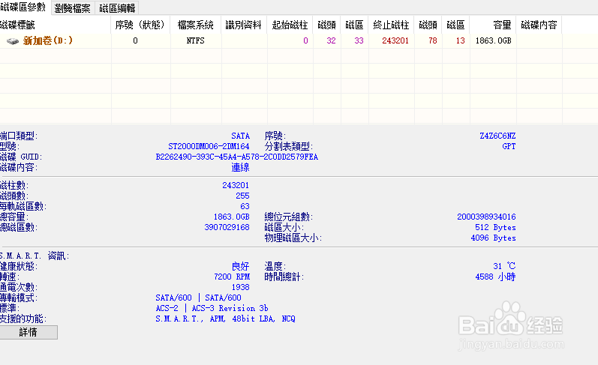Click the serial number value Z4Z6C6NZ
598x365 pixels.
497,136
